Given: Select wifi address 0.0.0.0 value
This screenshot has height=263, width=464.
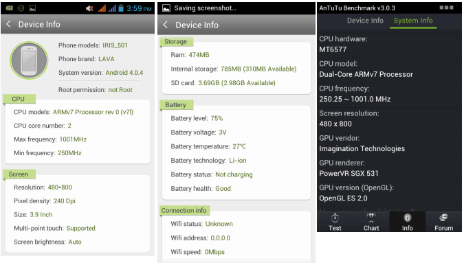Looking at the screenshot, I should point(221,238).
